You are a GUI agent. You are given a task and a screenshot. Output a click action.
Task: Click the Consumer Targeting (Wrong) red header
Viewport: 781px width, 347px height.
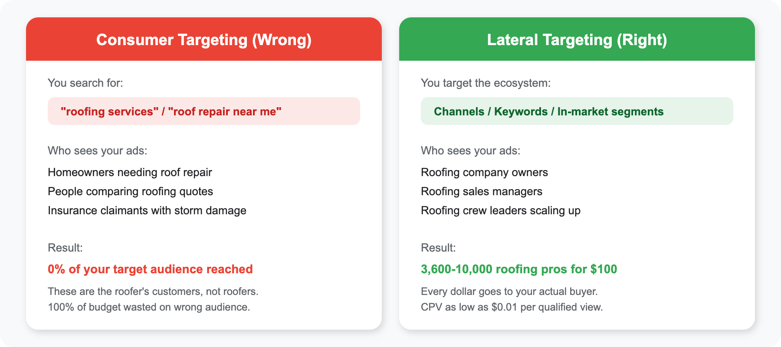204,39
